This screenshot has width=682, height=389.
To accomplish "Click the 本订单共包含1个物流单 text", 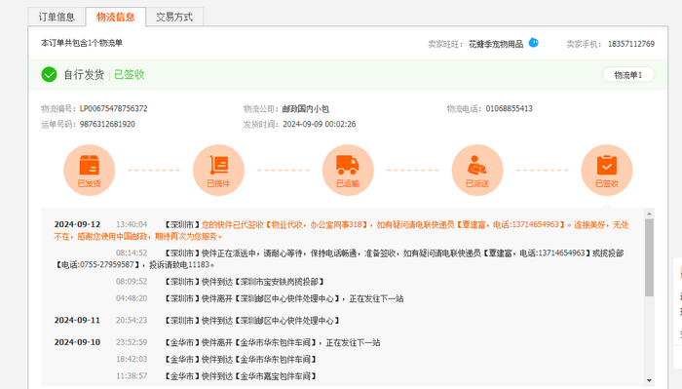I will click(82, 43).
